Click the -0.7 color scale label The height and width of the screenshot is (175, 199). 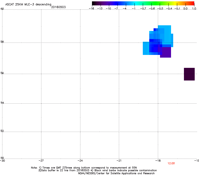coord(143,9)
